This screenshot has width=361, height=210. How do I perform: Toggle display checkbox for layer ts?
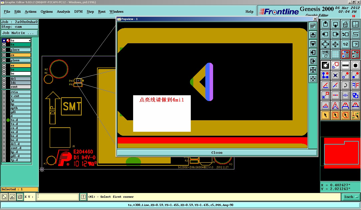tap(4, 44)
